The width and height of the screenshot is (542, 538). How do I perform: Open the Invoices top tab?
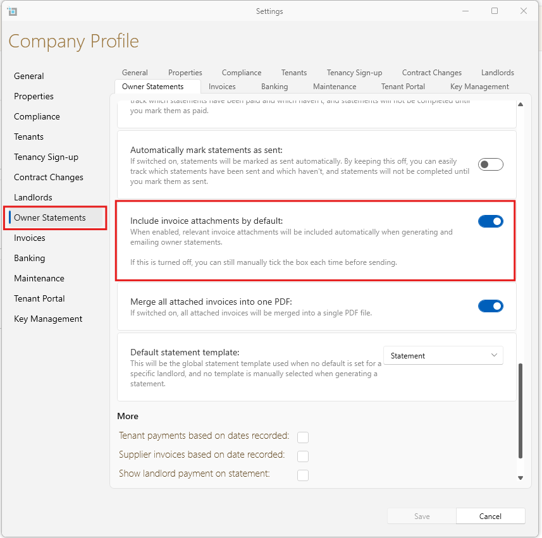tap(222, 87)
